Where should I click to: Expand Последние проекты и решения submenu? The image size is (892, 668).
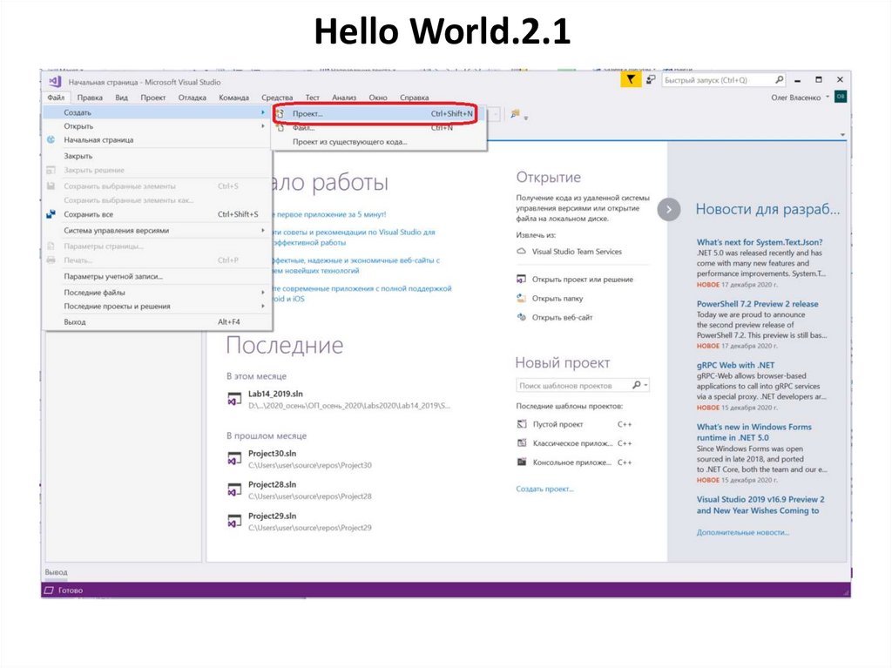click(x=263, y=306)
